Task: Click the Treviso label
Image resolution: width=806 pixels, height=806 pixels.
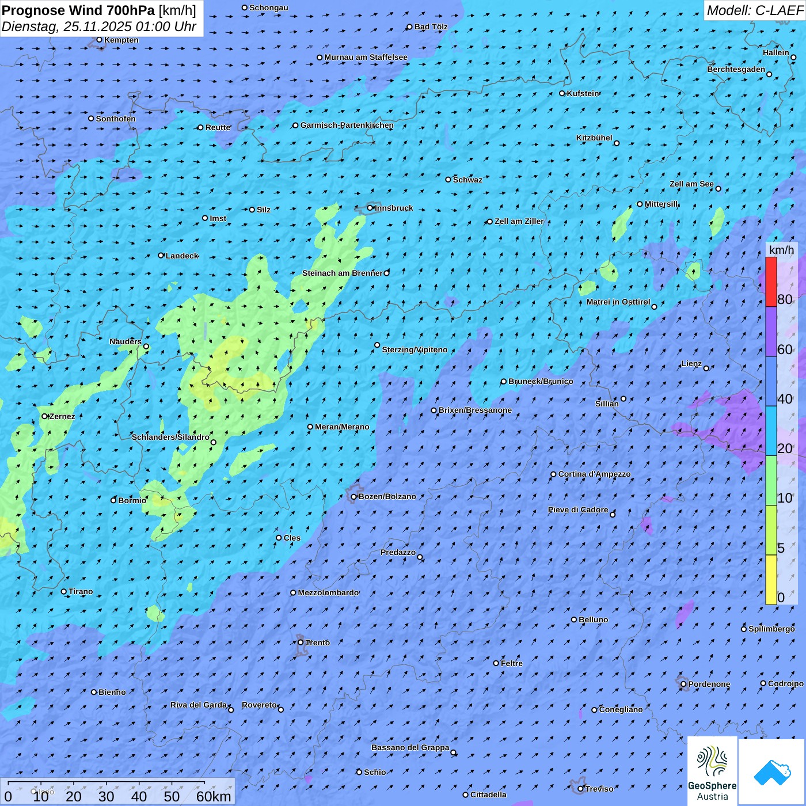Action: pos(599,789)
